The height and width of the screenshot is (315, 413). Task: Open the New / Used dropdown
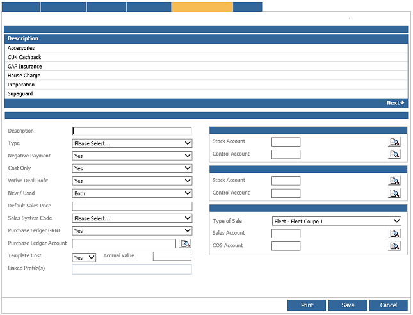pyautogui.click(x=132, y=193)
